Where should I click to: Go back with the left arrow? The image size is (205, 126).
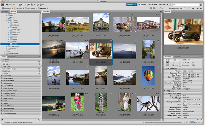coord(7,5)
